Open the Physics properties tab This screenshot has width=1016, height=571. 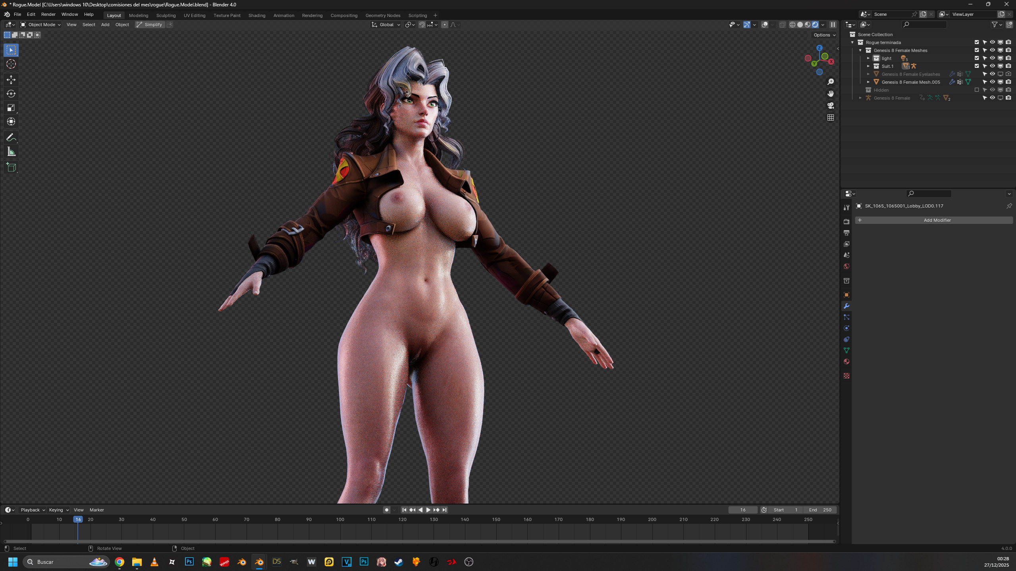pyautogui.click(x=846, y=328)
